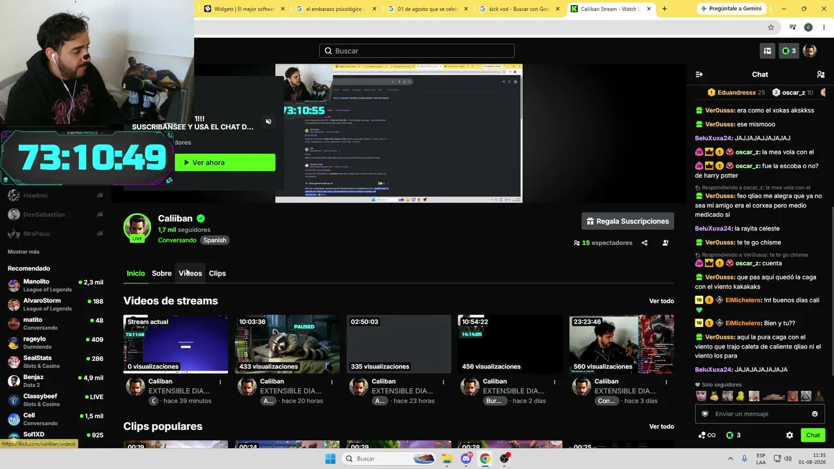Open a new browser tab
Viewport: 834px width, 469px height.
click(665, 9)
